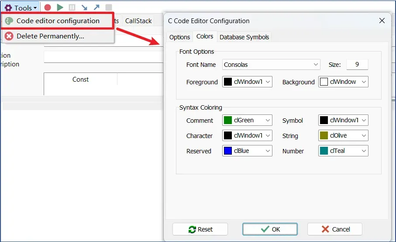Open the Tools menu gear icon
The width and height of the screenshot is (396, 242).
click(8, 8)
